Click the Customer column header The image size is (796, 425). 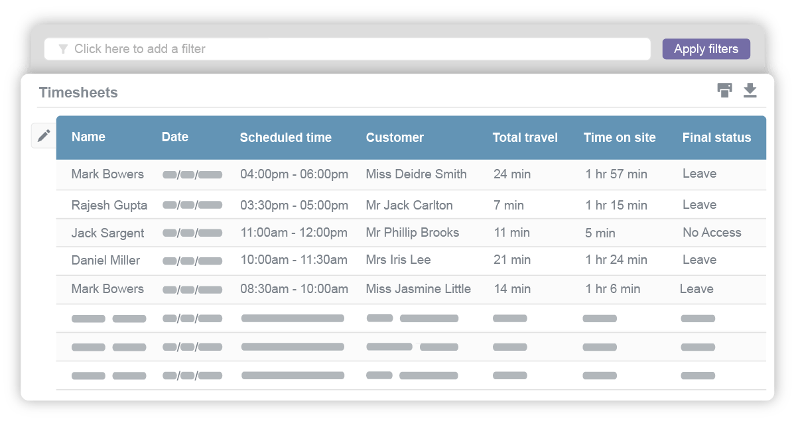(x=395, y=138)
